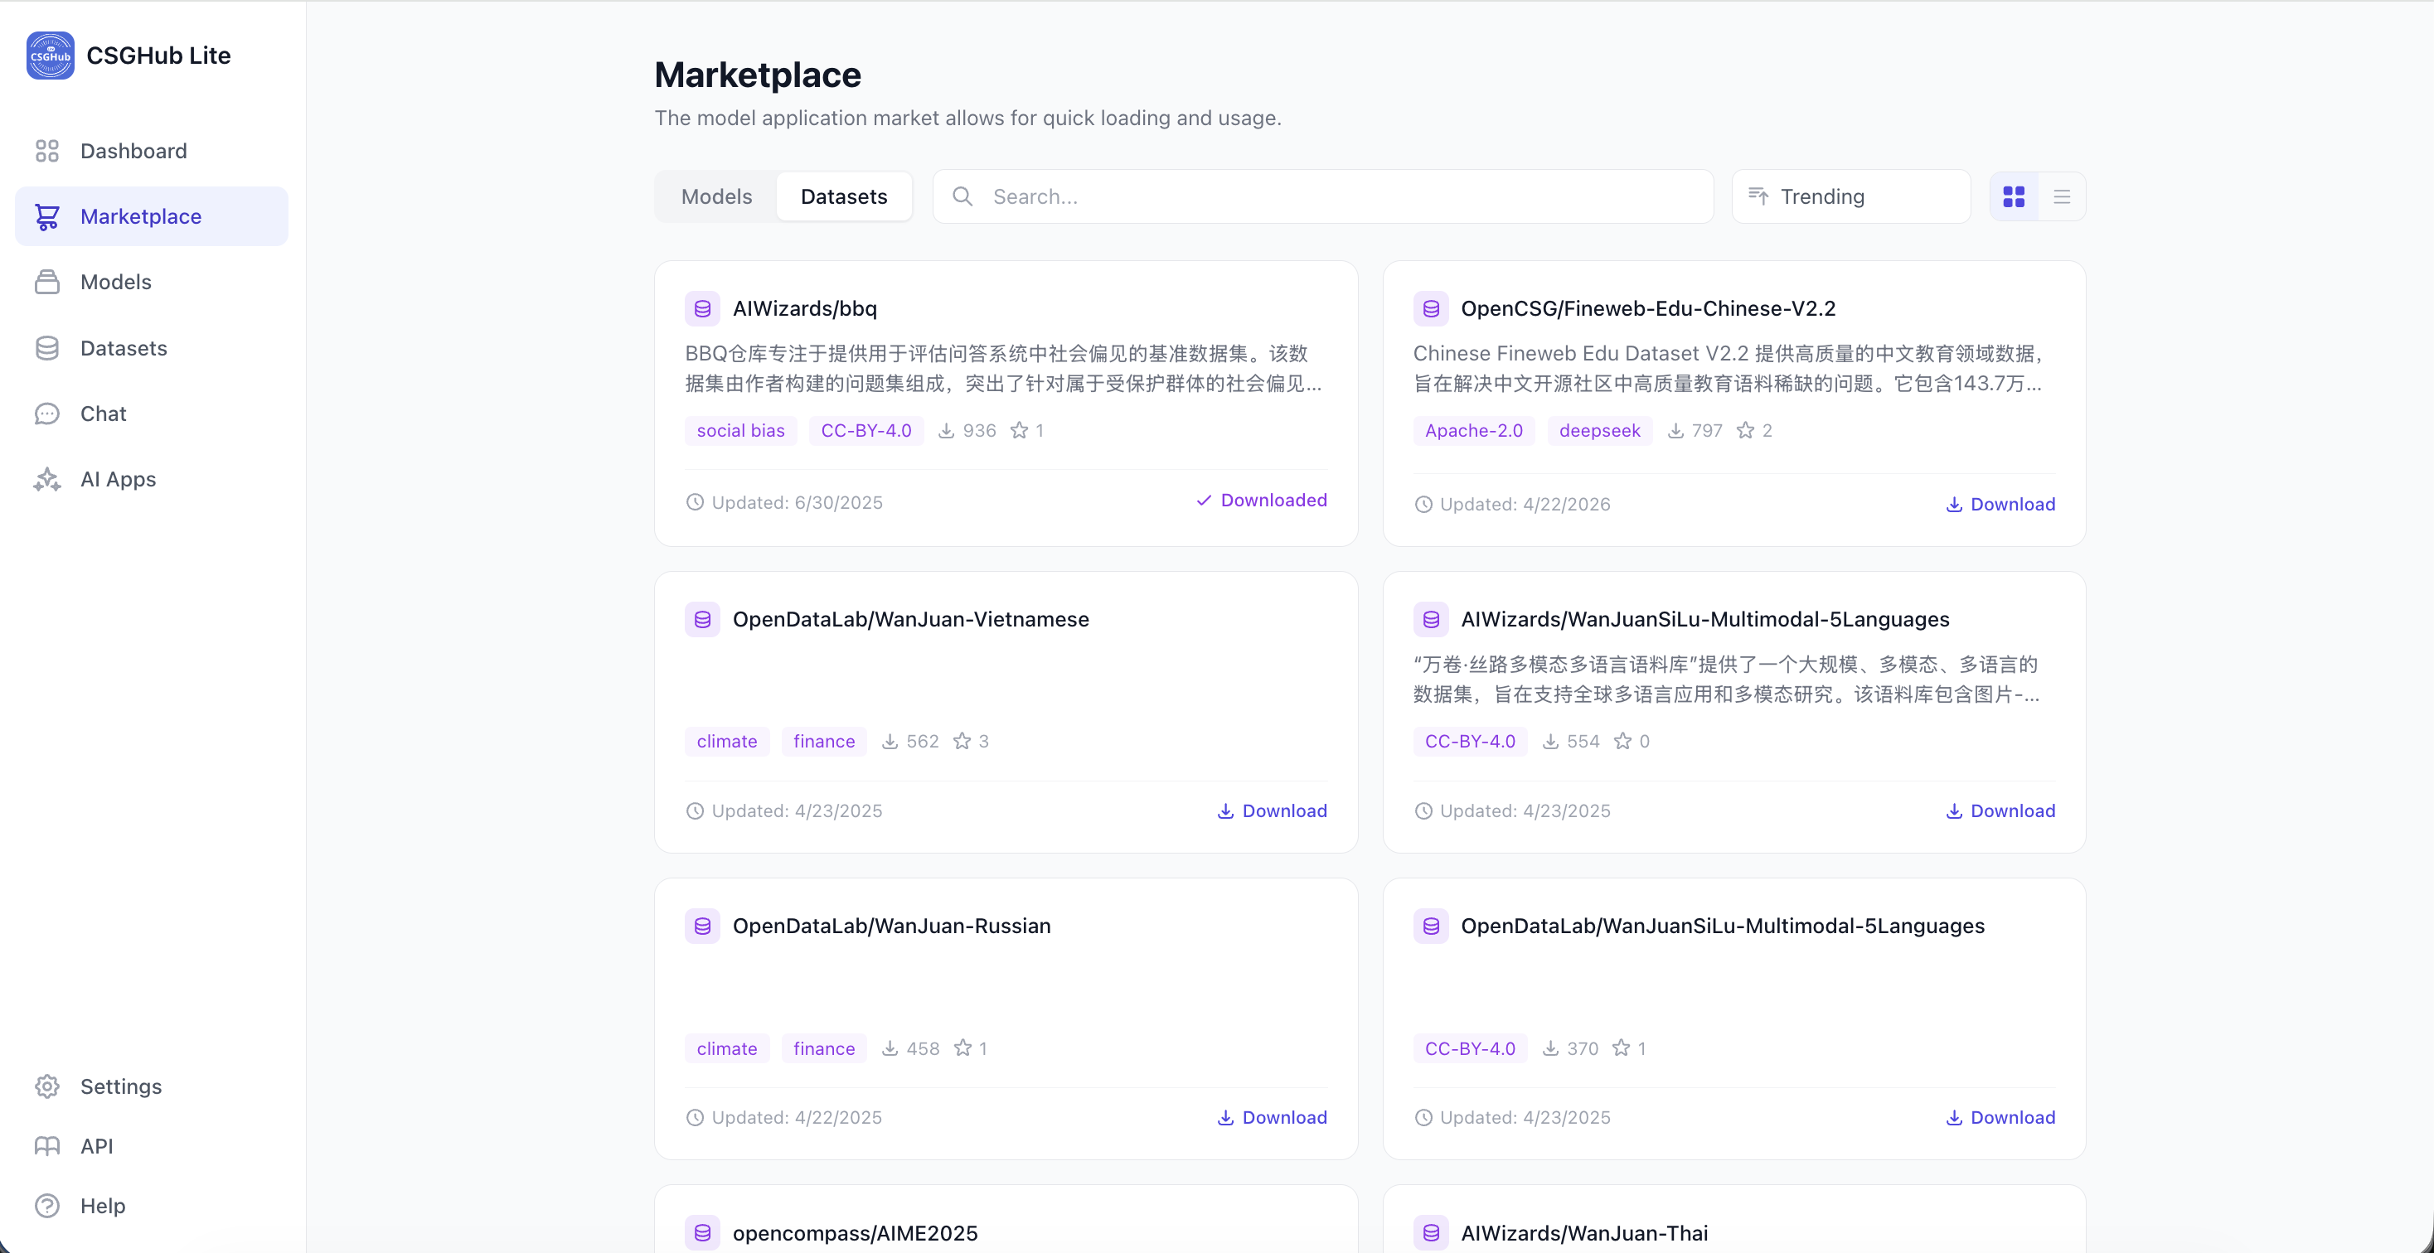The width and height of the screenshot is (2434, 1253).
Task: Click finance tag on WanJuan-Vietnamese card
Action: tap(824, 741)
